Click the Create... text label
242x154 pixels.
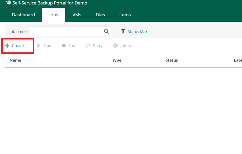(19, 46)
